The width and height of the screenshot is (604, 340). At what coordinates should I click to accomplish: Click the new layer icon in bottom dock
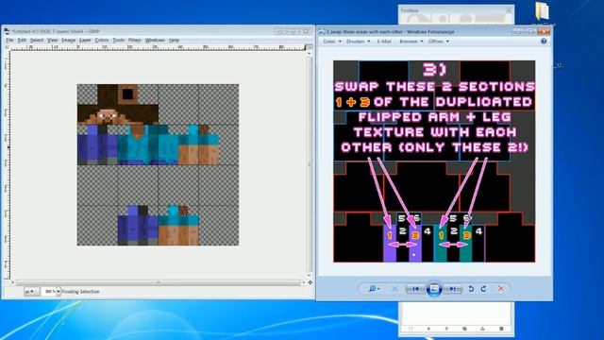tap(411, 329)
